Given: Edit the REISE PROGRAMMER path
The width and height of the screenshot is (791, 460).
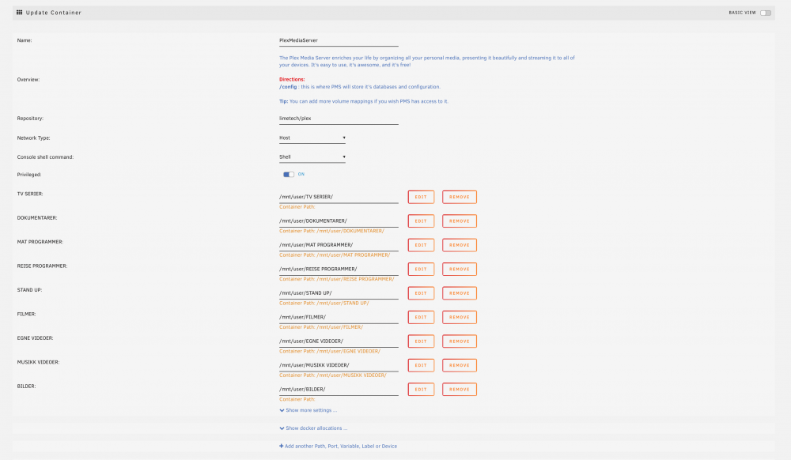Looking at the screenshot, I should (x=421, y=269).
